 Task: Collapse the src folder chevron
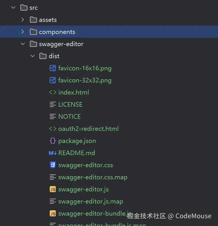[x=13, y=7]
